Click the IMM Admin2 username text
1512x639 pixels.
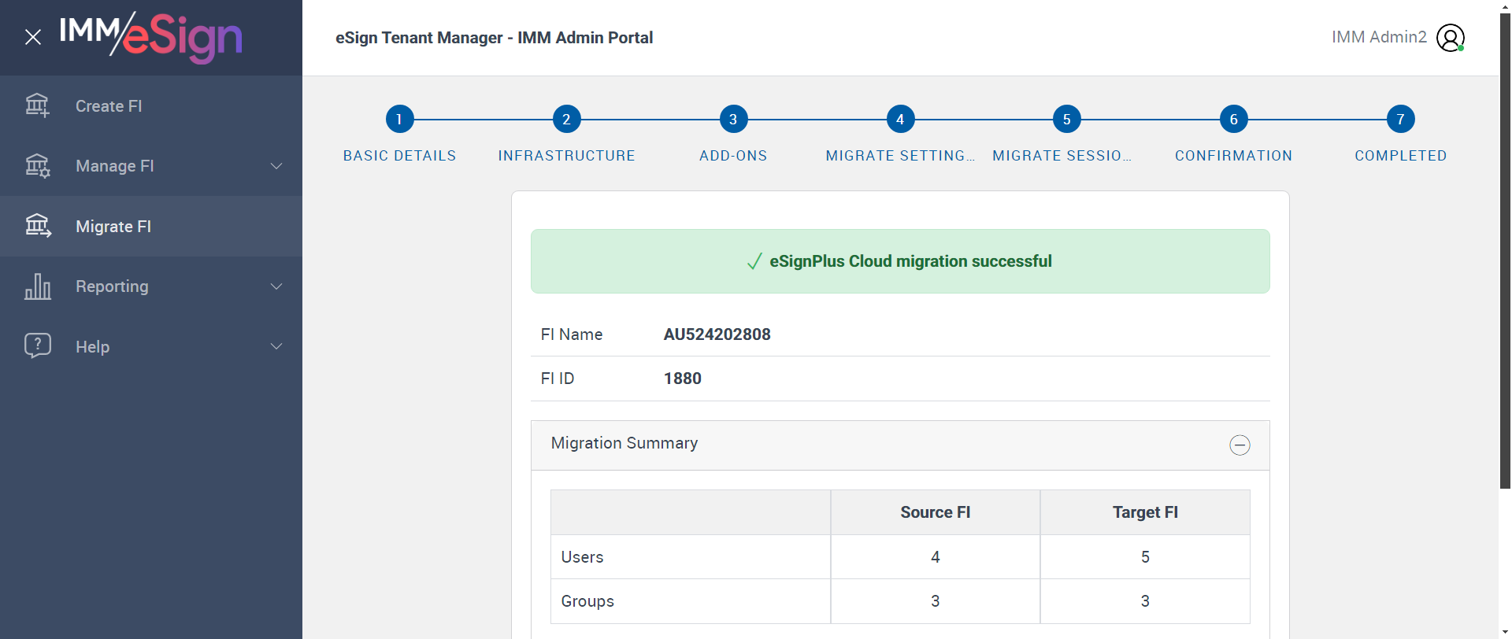coord(1379,37)
